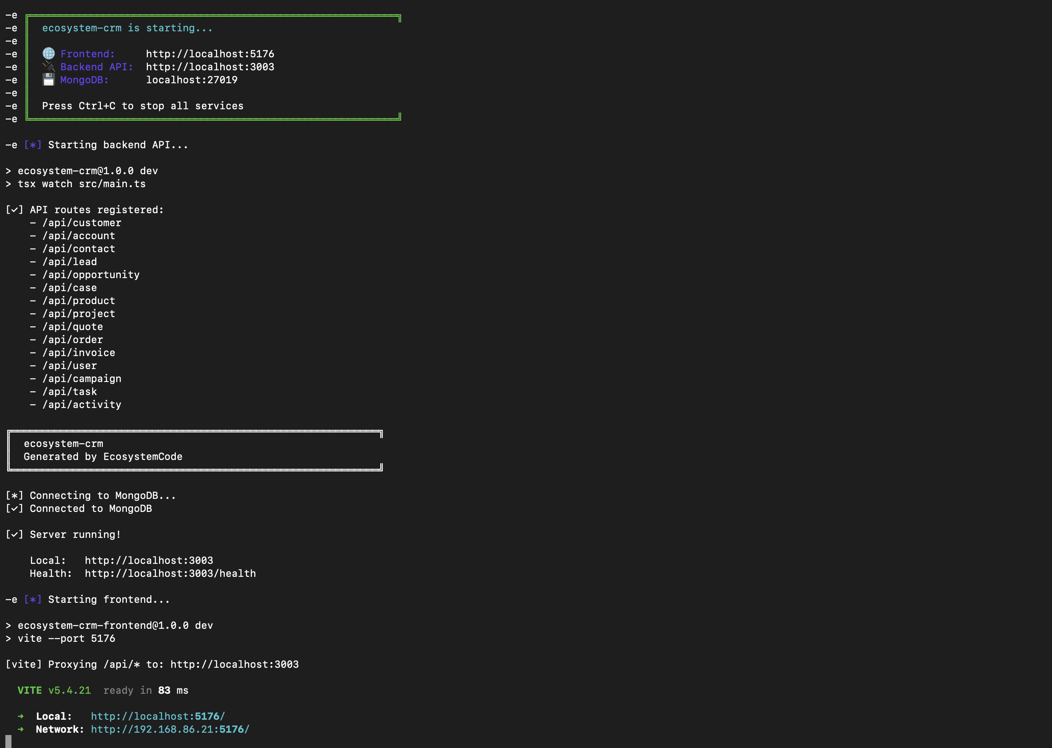Select the /api/invoice route entry
The width and height of the screenshot is (1052, 748).
79,352
